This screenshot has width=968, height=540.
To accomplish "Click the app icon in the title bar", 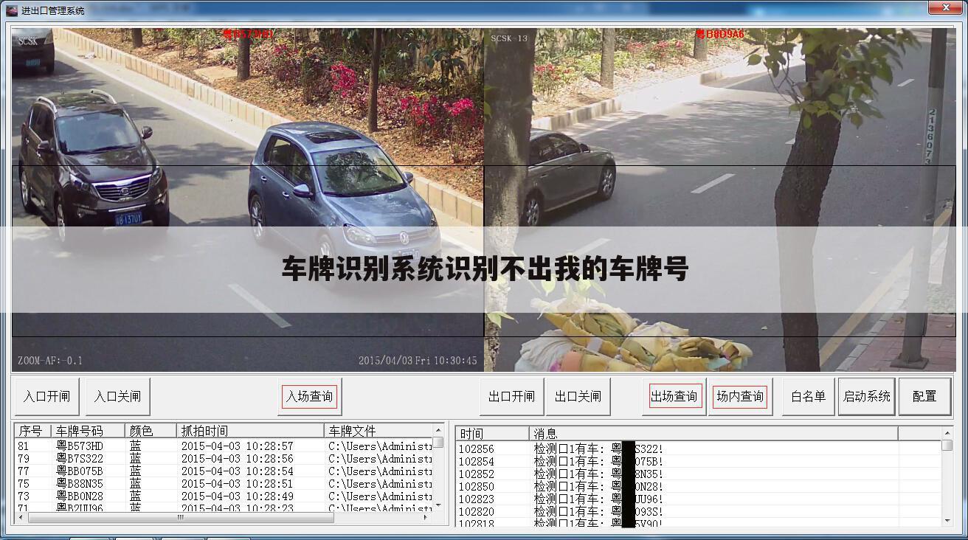I will pos(12,10).
